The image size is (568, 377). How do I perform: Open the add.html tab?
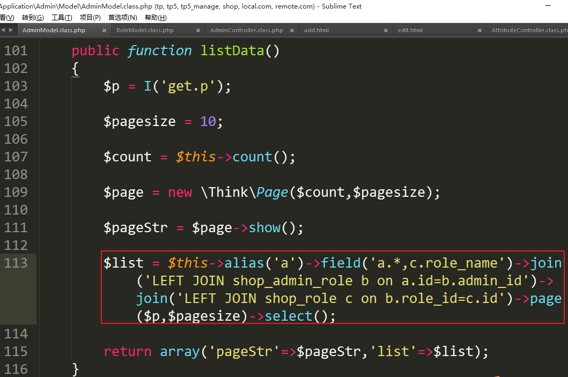coord(316,31)
